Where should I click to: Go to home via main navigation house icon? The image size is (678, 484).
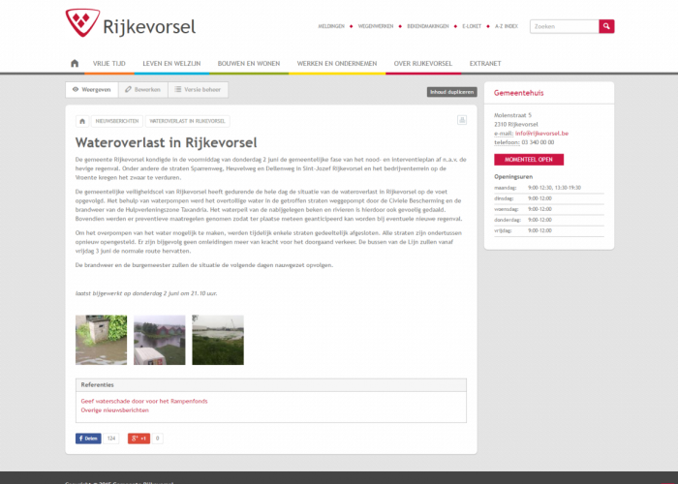75,64
